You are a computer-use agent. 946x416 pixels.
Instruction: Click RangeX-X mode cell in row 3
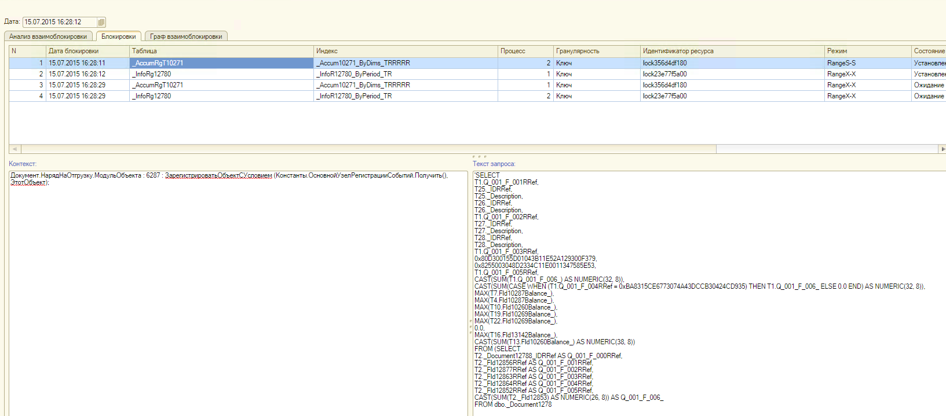868,85
